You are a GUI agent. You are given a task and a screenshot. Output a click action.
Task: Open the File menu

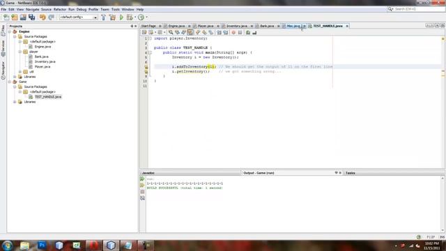click(3, 9)
